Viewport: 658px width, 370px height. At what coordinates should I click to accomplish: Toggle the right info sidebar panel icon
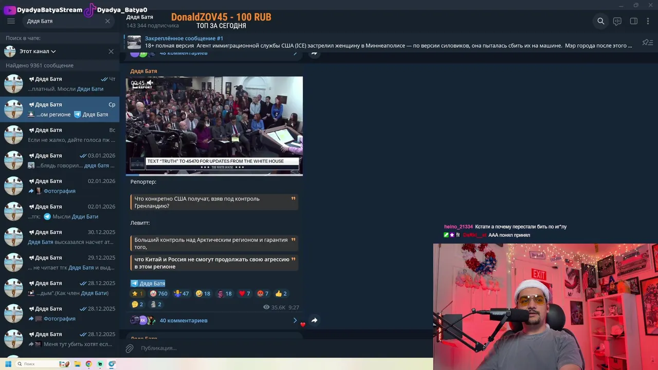tap(634, 21)
